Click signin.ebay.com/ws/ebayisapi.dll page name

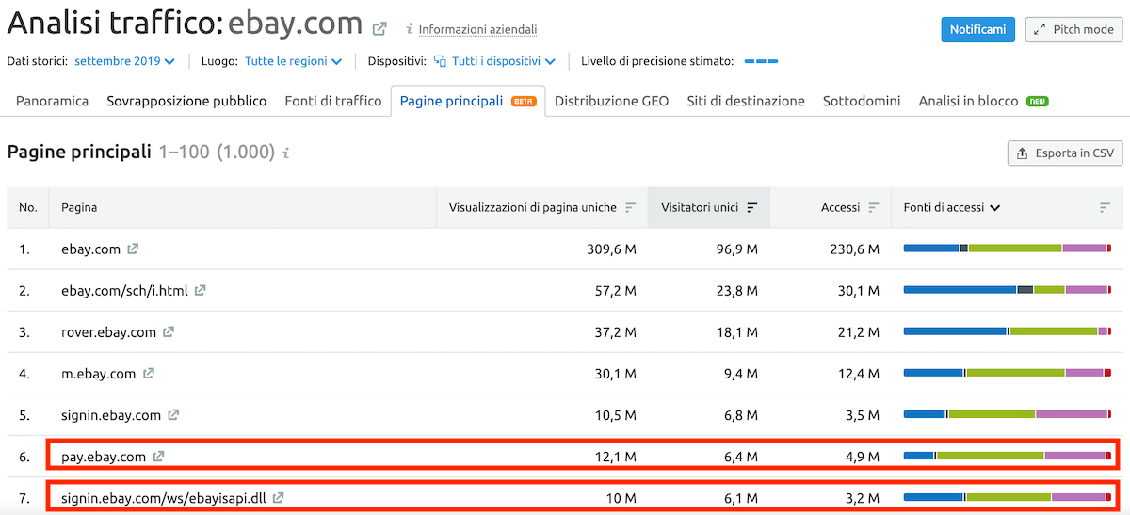[x=164, y=498]
